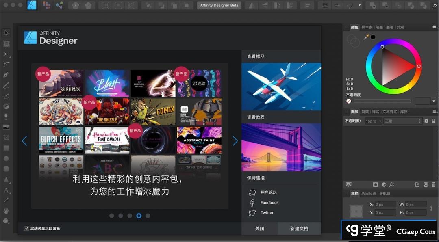Open the Facebook link
The image size is (439, 242).
coord(269,203)
